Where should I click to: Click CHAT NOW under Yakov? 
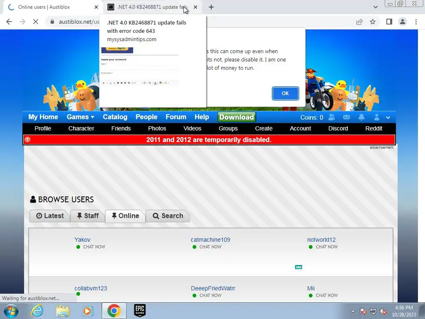[x=94, y=247]
